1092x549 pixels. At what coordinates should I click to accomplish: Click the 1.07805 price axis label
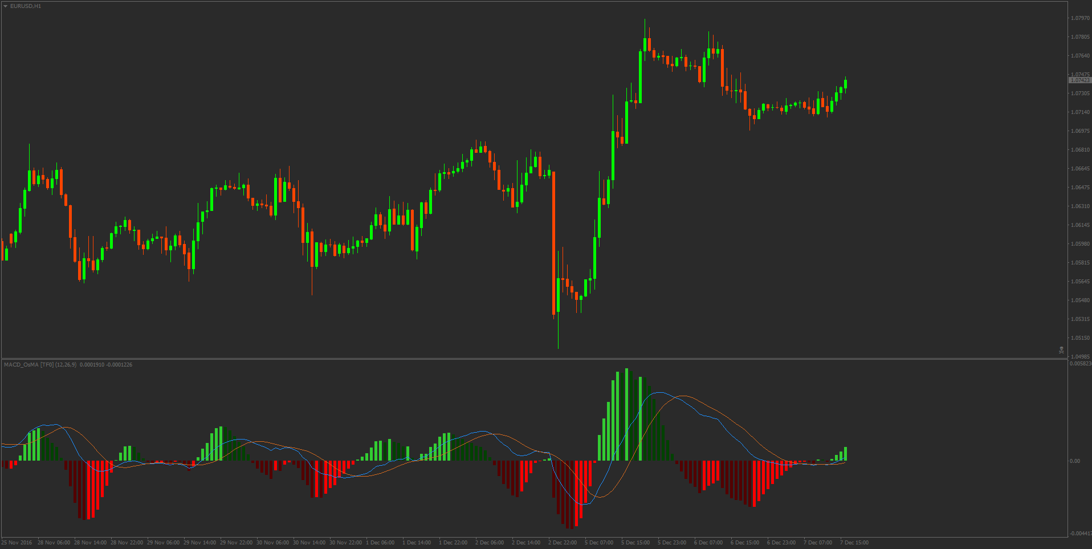[x=1080, y=37]
